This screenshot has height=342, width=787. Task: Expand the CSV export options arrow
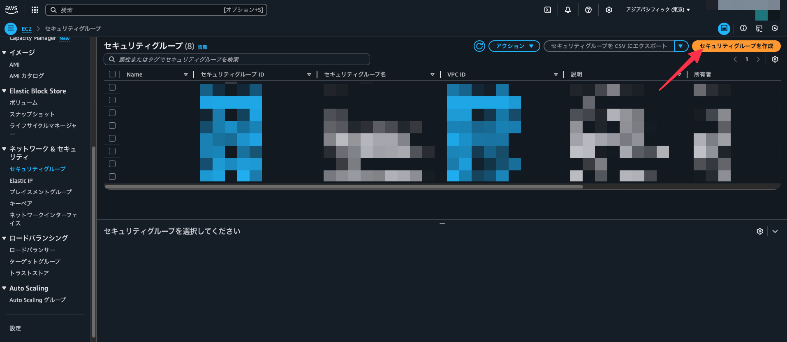tap(681, 46)
